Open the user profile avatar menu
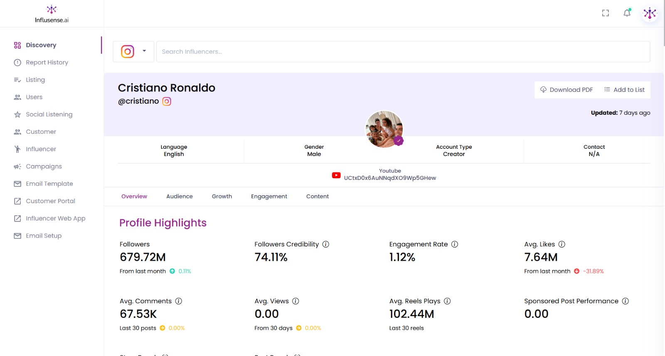The height and width of the screenshot is (356, 665). [x=650, y=13]
